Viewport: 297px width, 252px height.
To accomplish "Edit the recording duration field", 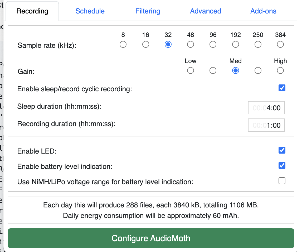I will click(266, 125).
